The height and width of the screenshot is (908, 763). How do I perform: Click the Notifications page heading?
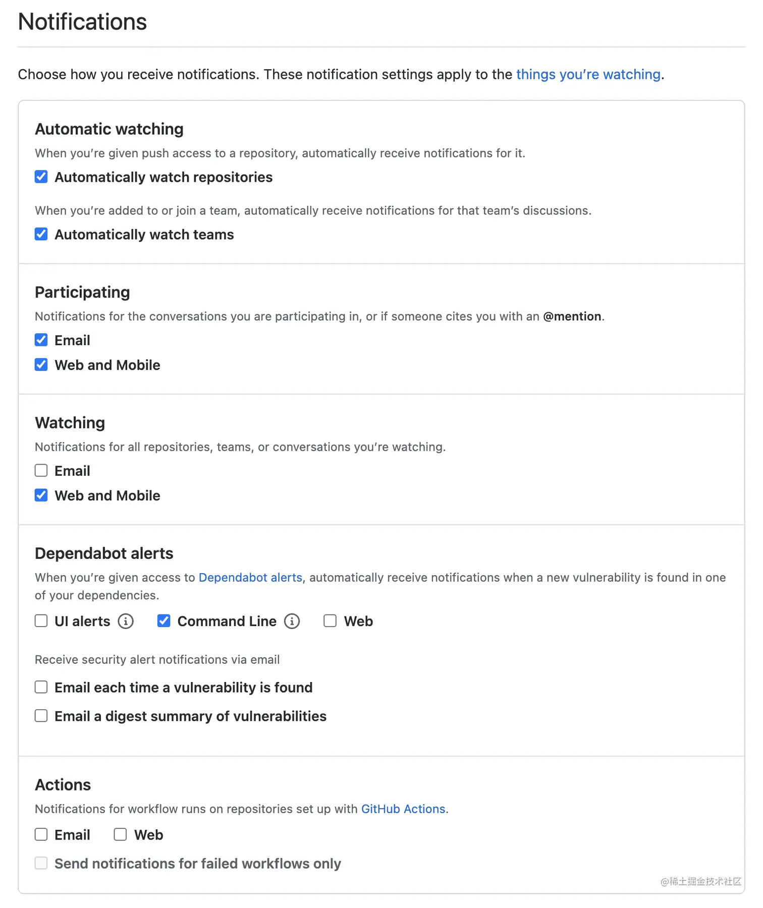click(x=82, y=21)
